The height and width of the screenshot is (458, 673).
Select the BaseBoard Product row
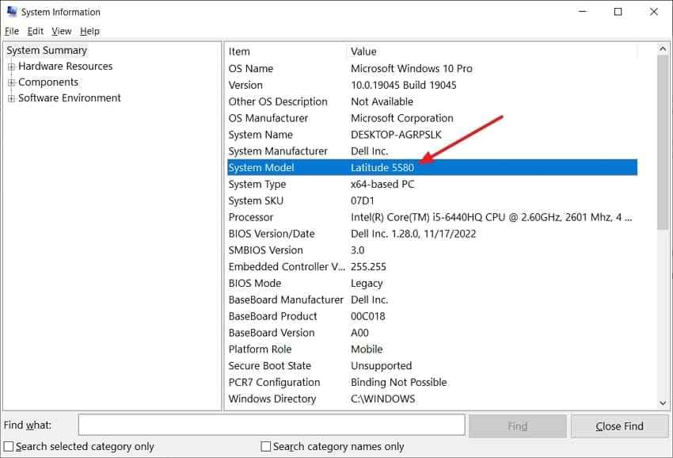[x=432, y=316]
